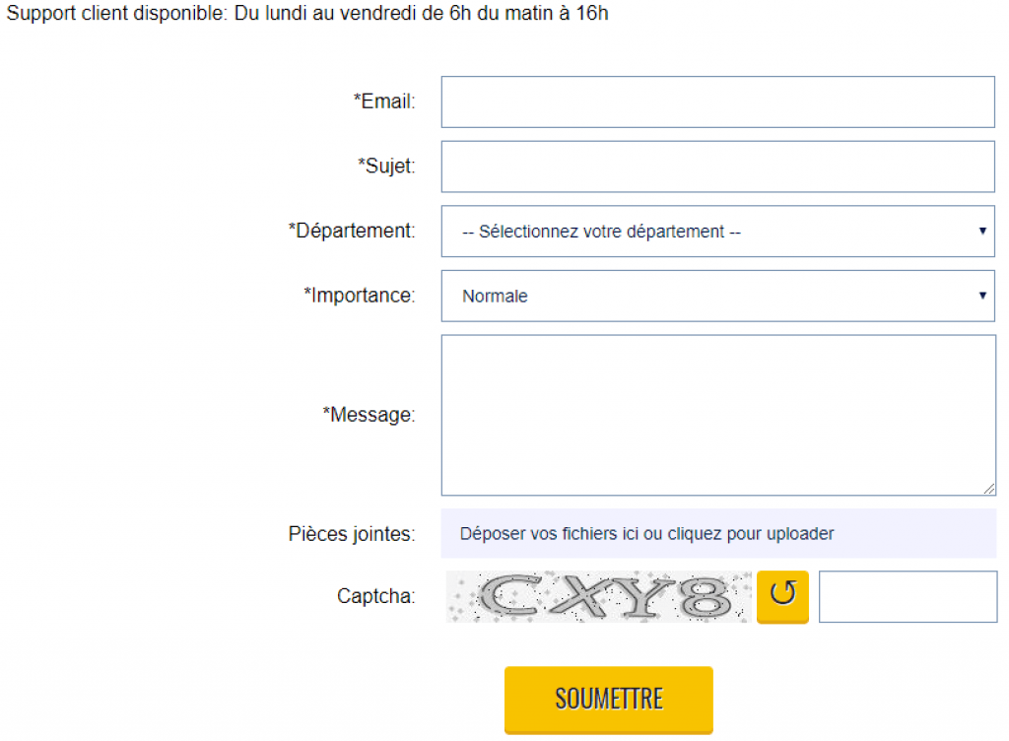The image size is (1009, 741).
Task: Click the Pièces jointes label
Action: click(352, 533)
